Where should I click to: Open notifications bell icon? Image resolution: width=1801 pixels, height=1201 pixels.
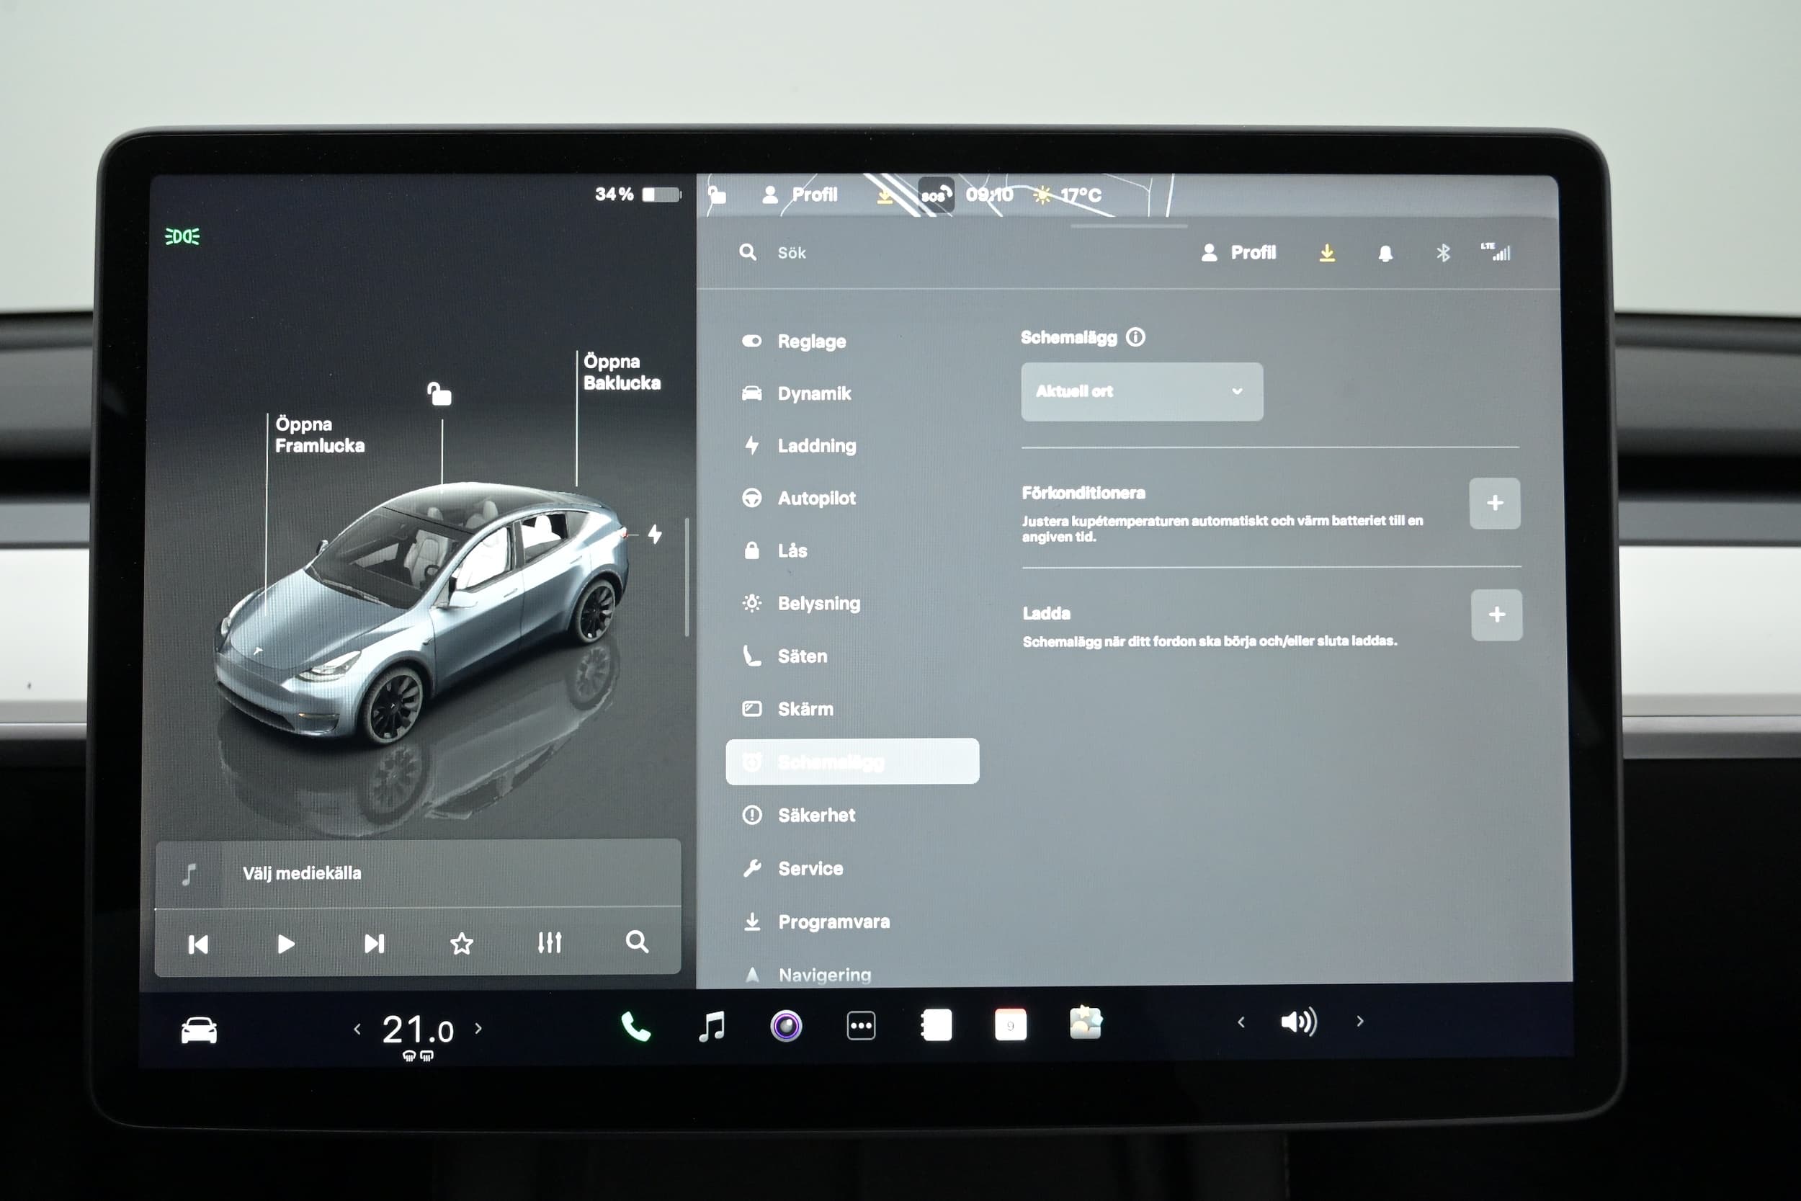click(1385, 254)
